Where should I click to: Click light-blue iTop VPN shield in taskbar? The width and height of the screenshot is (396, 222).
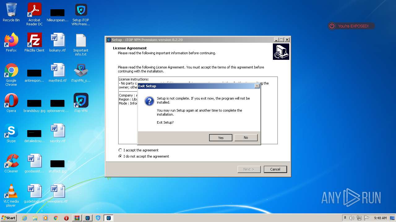pos(98,218)
